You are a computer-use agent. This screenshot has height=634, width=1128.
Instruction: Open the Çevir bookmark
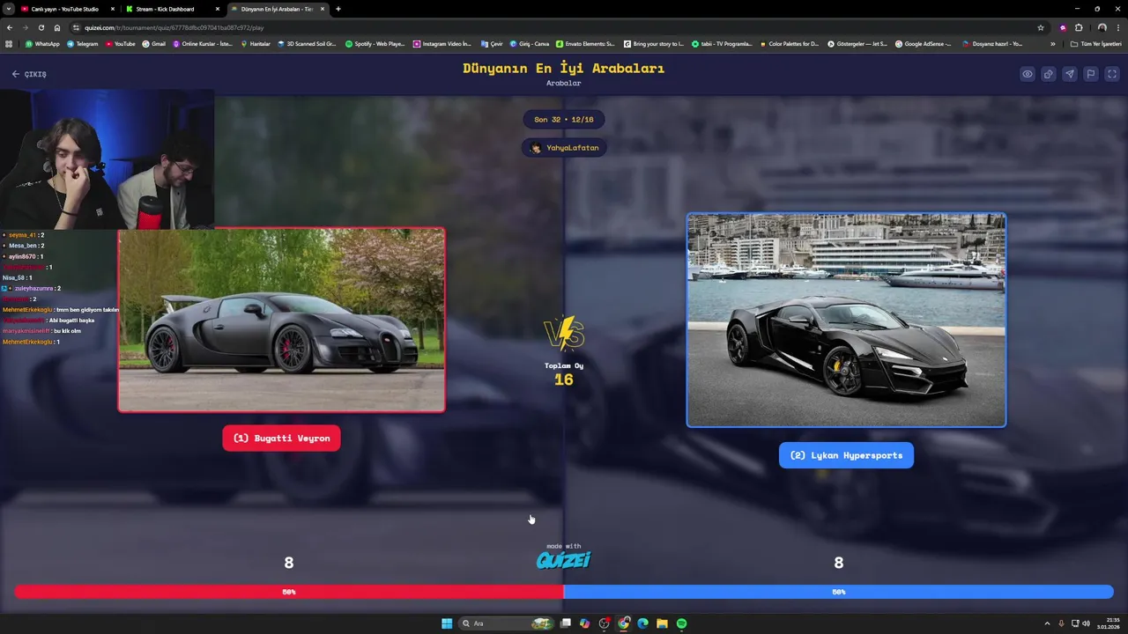[492, 44]
